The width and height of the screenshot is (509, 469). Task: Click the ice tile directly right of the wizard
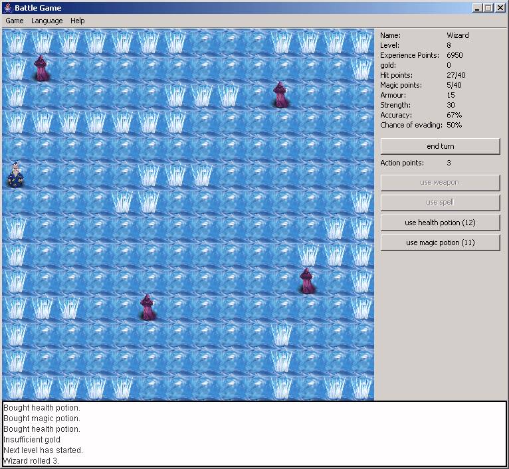pyautogui.click(x=42, y=175)
